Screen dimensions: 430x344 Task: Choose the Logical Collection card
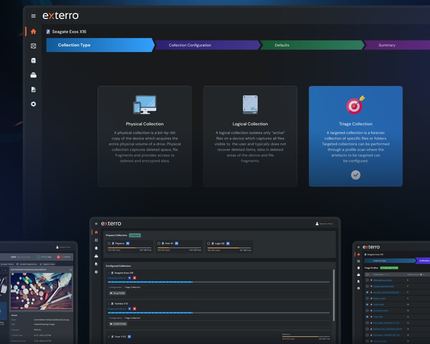coord(250,136)
